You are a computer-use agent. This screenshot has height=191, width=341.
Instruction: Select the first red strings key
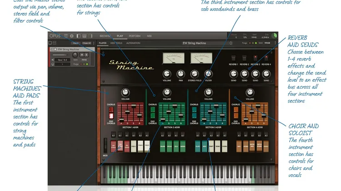113,146
